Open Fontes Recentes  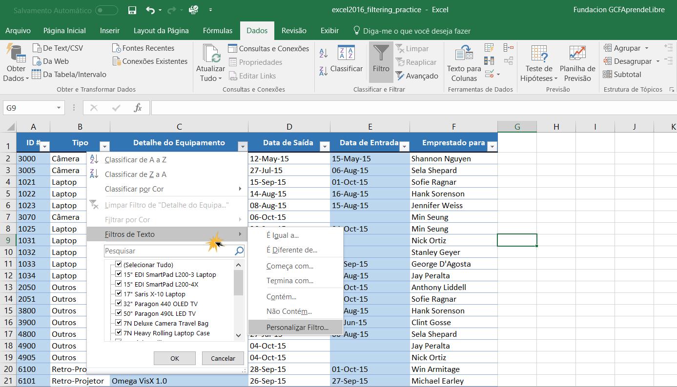(x=143, y=48)
